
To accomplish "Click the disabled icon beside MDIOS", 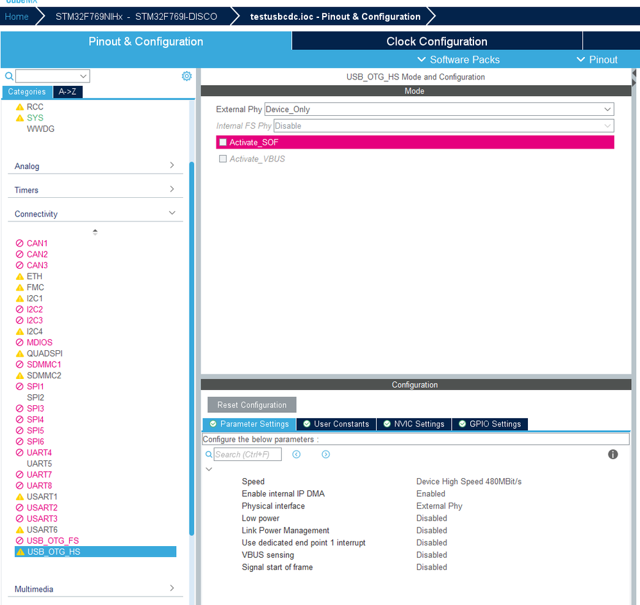I will pos(20,343).
